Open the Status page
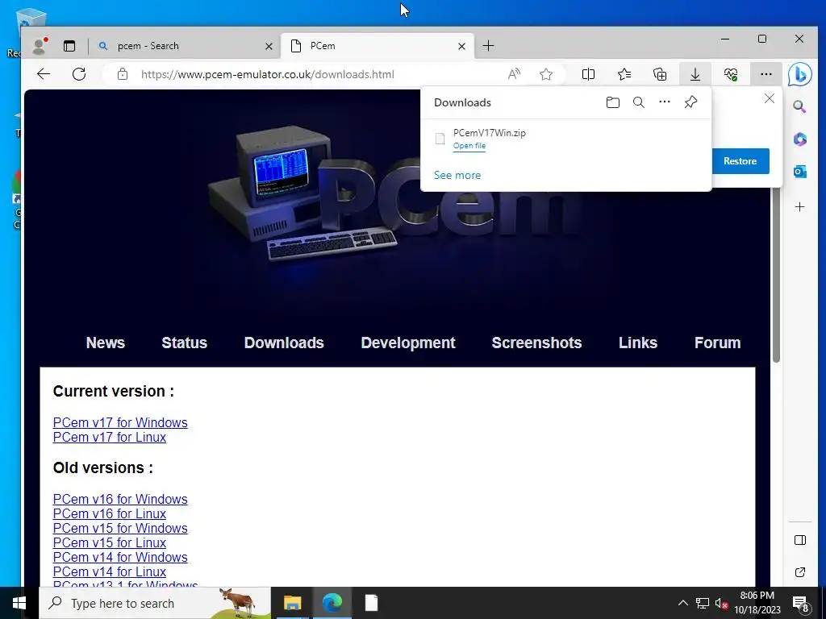 click(x=185, y=343)
